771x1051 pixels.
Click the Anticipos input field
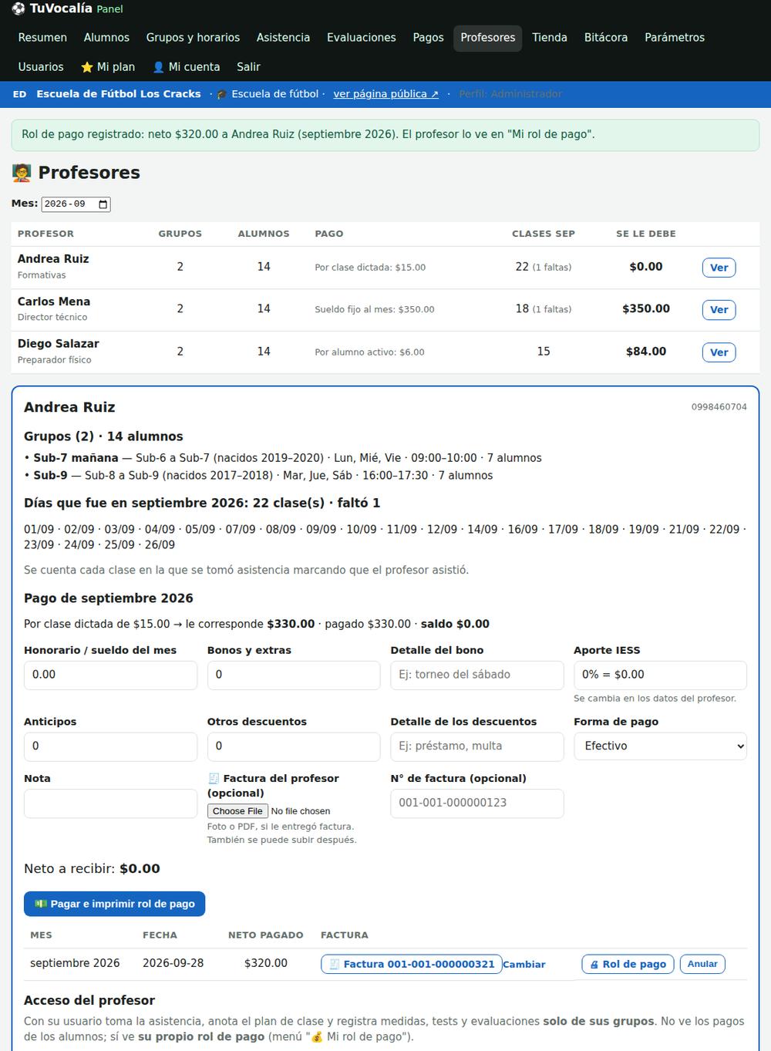pyautogui.click(x=110, y=746)
